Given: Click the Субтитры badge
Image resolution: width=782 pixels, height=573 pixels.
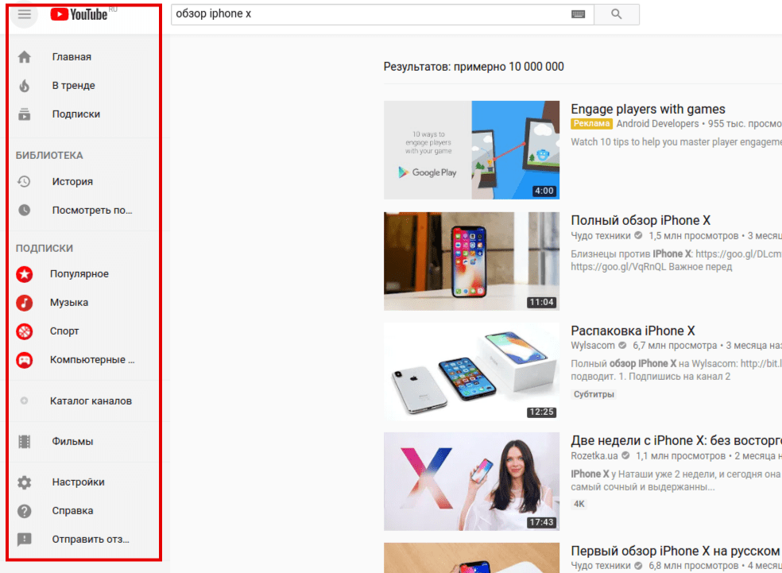Looking at the screenshot, I should [x=594, y=394].
